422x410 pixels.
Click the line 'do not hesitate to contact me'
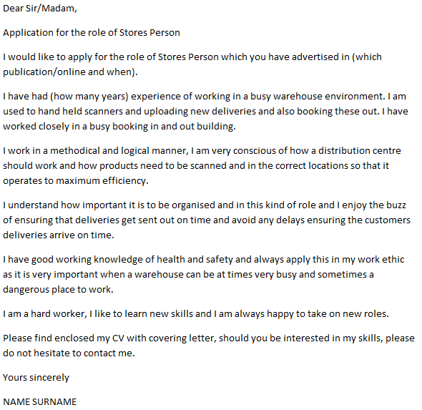click(x=67, y=353)
